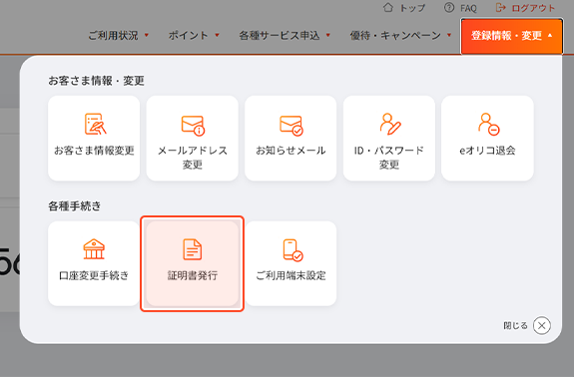Image resolution: width=574 pixels, height=377 pixels.
Task: Open お知らせメール settings card
Action: pos(290,139)
